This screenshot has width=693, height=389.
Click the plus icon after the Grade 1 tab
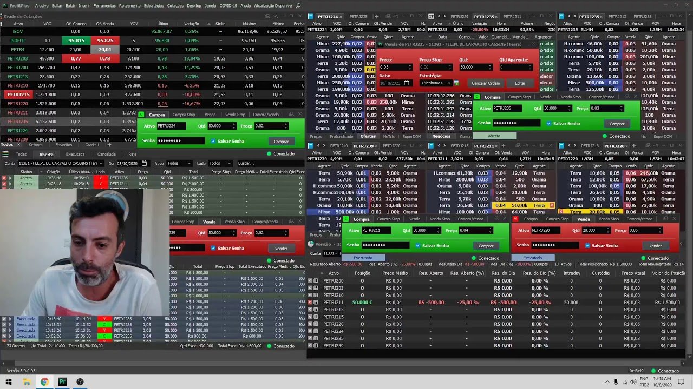coord(109,145)
